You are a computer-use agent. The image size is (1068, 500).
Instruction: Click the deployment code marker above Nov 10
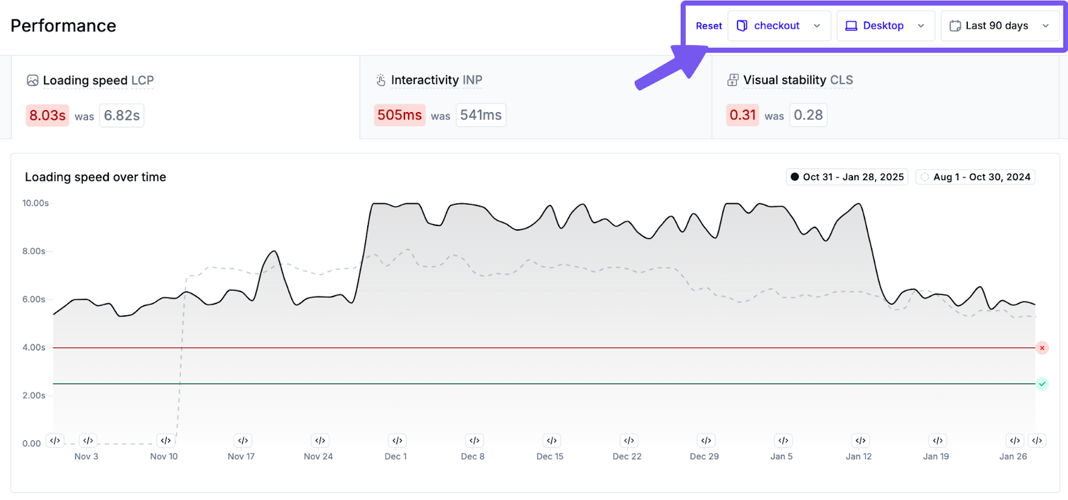[x=166, y=441]
